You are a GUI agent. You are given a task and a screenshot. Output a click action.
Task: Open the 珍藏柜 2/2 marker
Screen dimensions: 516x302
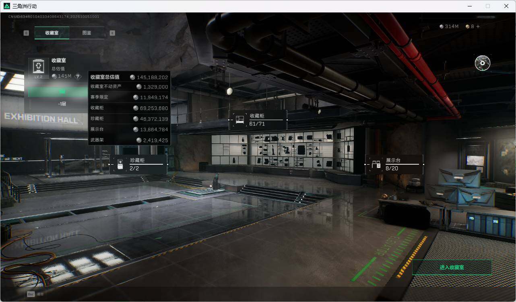coord(138,164)
